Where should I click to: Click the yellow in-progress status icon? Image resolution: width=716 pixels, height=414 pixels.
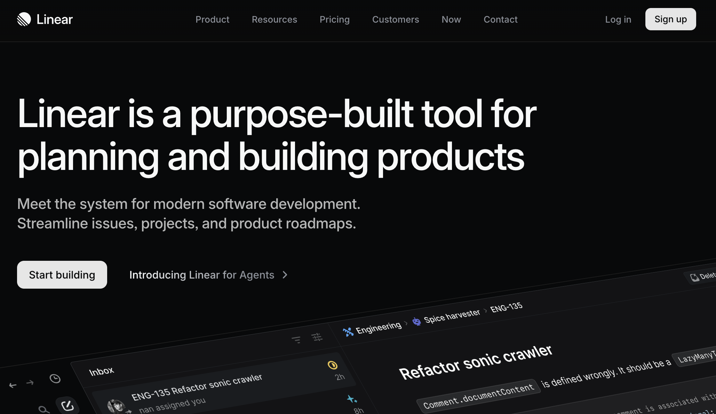[333, 365]
